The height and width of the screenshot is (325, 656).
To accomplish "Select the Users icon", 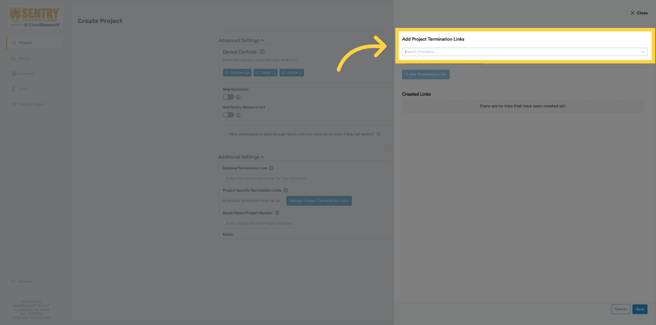I will (13, 89).
